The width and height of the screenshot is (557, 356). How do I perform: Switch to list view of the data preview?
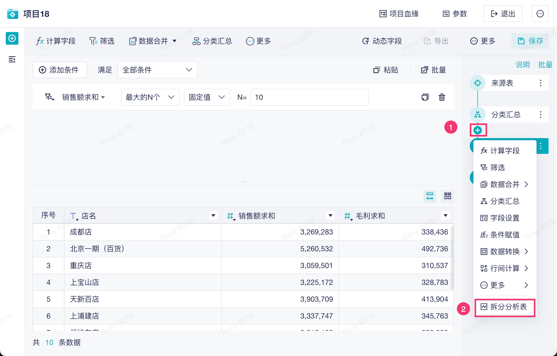[430, 196]
